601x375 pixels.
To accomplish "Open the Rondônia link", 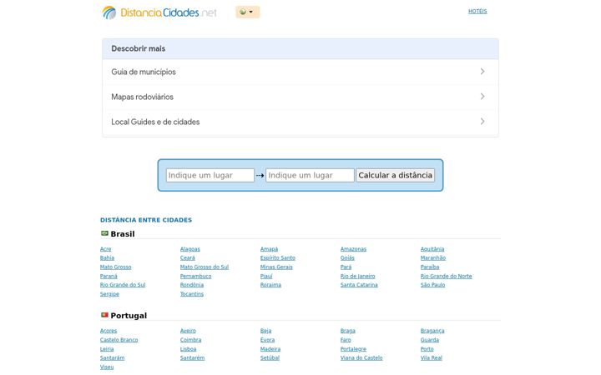I will pyautogui.click(x=192, y=285).
